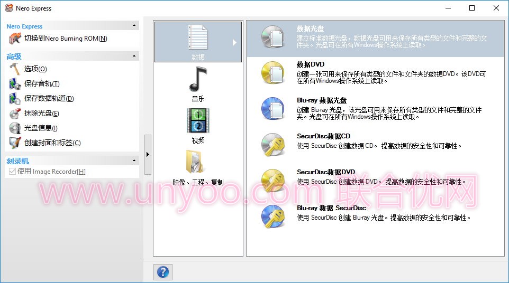Image resolution: width=509 pixels, height=283 pixels.
Task: Select the 视频 film strip icon
Action: click(x=198, y=120)
